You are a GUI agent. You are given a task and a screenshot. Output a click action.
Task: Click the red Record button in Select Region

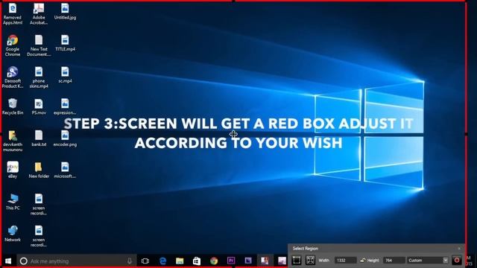point(457,261)
